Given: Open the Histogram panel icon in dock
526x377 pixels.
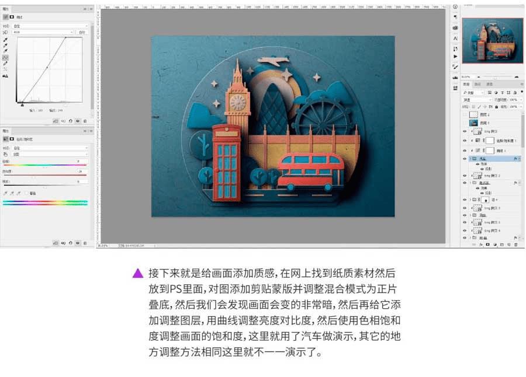Looking at the screenshot, I should [455, 78].
